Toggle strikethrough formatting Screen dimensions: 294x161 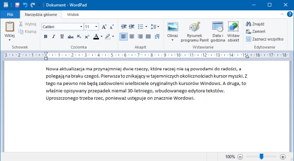pos(71,37)
